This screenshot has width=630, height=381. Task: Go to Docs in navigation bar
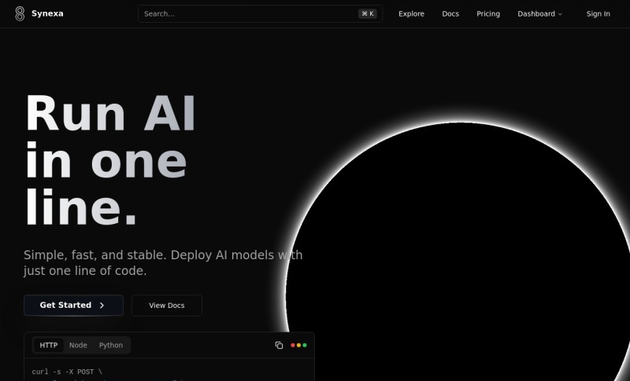tap(450, 13)
